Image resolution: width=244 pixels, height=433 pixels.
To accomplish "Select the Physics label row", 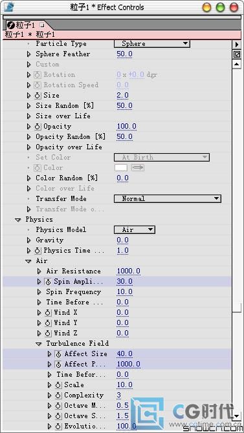I will [x=39, y=220].
